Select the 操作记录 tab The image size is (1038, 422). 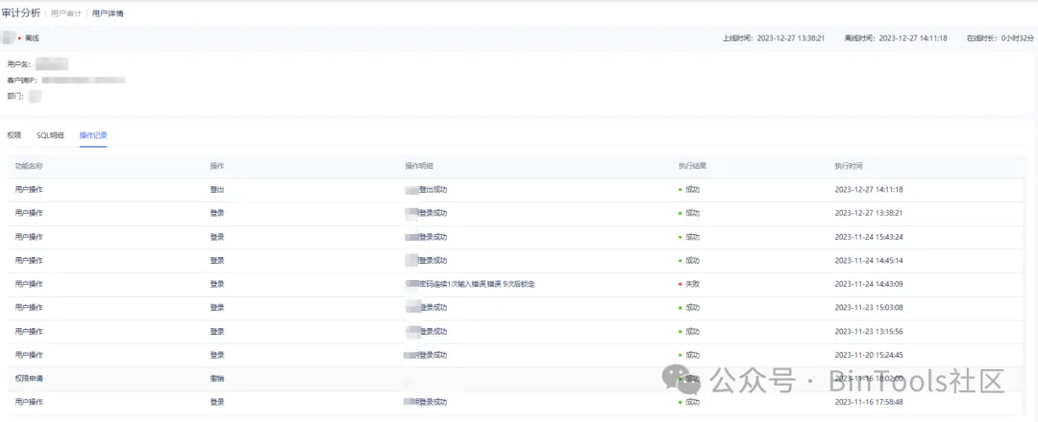tap(93, 135)
